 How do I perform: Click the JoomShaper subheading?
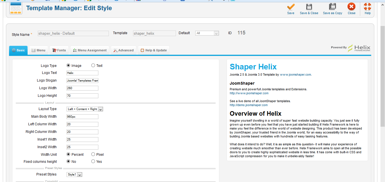pyautogui.click(x=242, y=83)
